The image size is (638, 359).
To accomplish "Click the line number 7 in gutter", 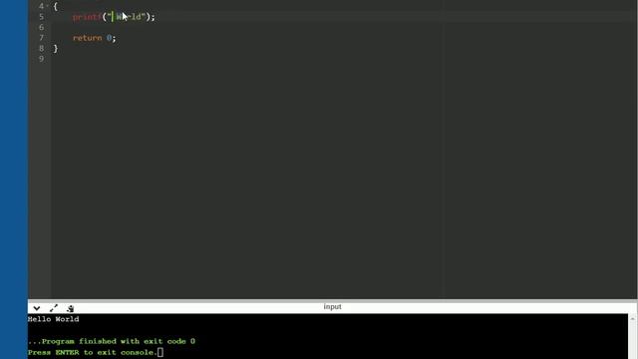I will 41,38.
